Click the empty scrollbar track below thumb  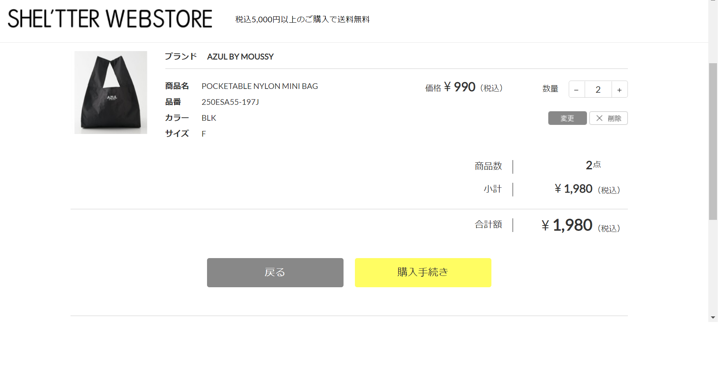[713, 267]
